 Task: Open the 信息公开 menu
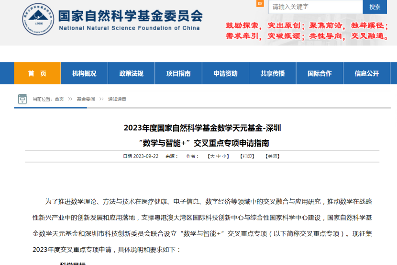366,73
